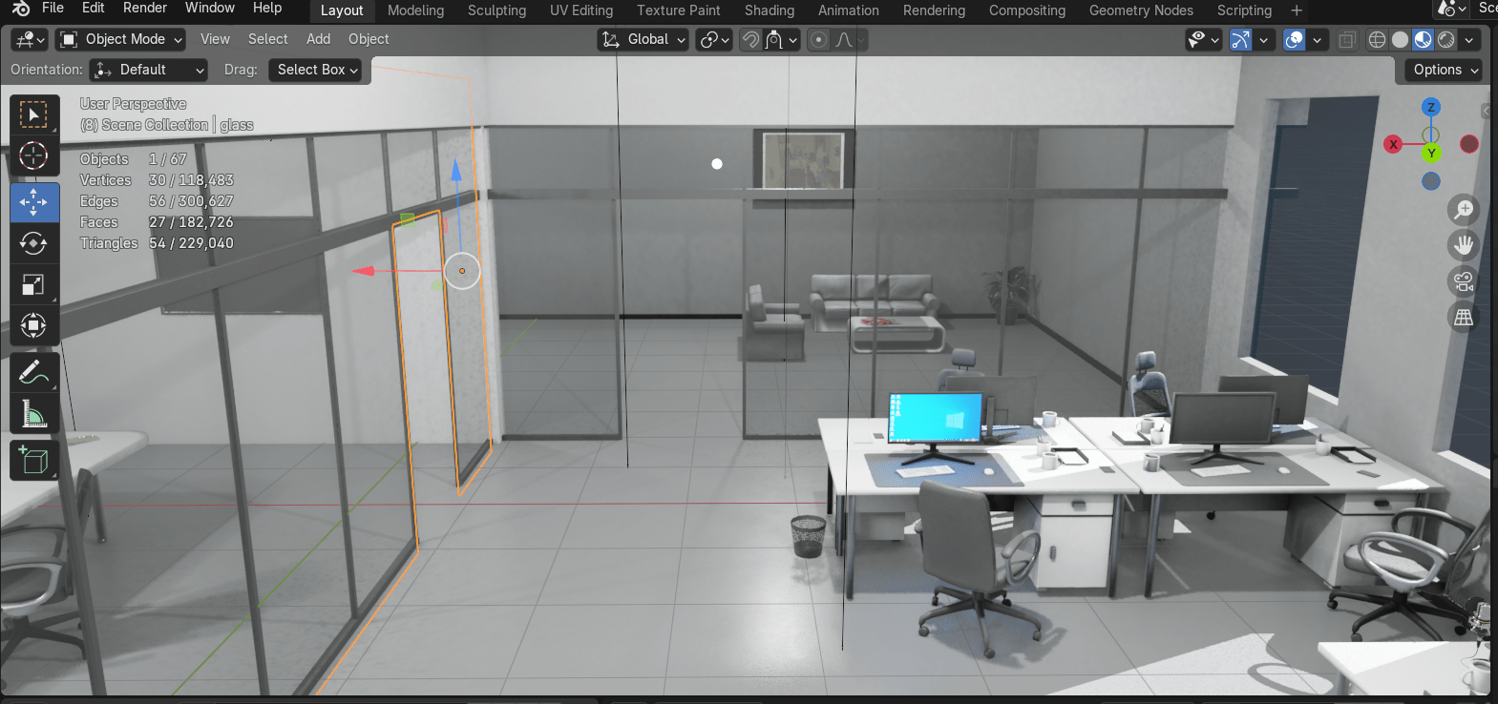Click the Options button
The height and width of the screenshot is (704, 1498).
click(x=1442, y=70)
